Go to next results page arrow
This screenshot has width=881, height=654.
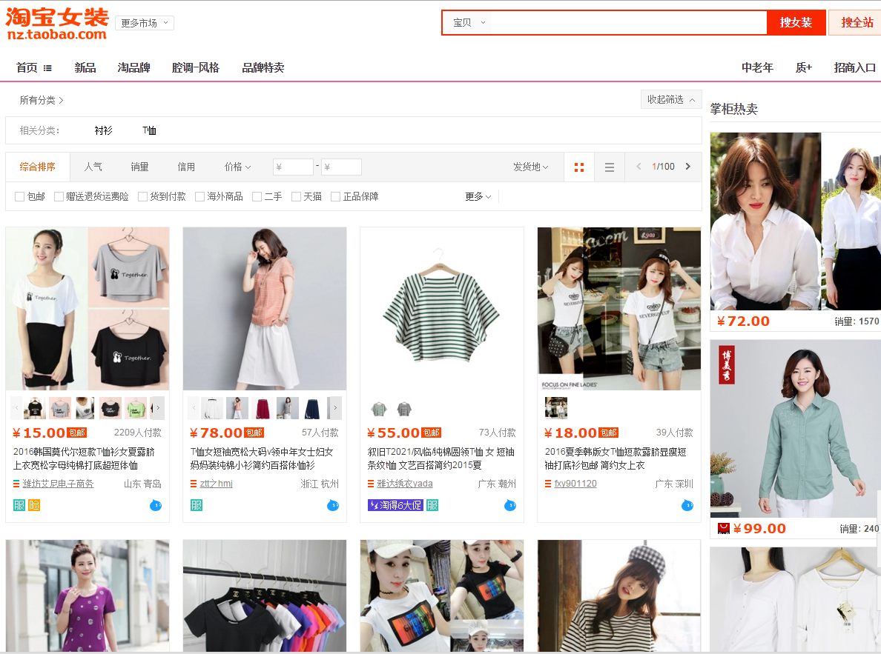click(687, 166)
